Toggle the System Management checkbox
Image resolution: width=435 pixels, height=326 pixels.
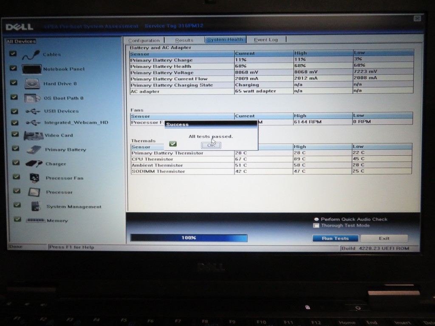coord(17,205)
